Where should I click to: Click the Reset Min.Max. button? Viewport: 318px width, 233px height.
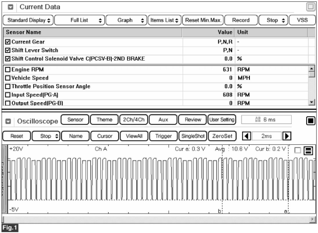click(x=203, y=20)
